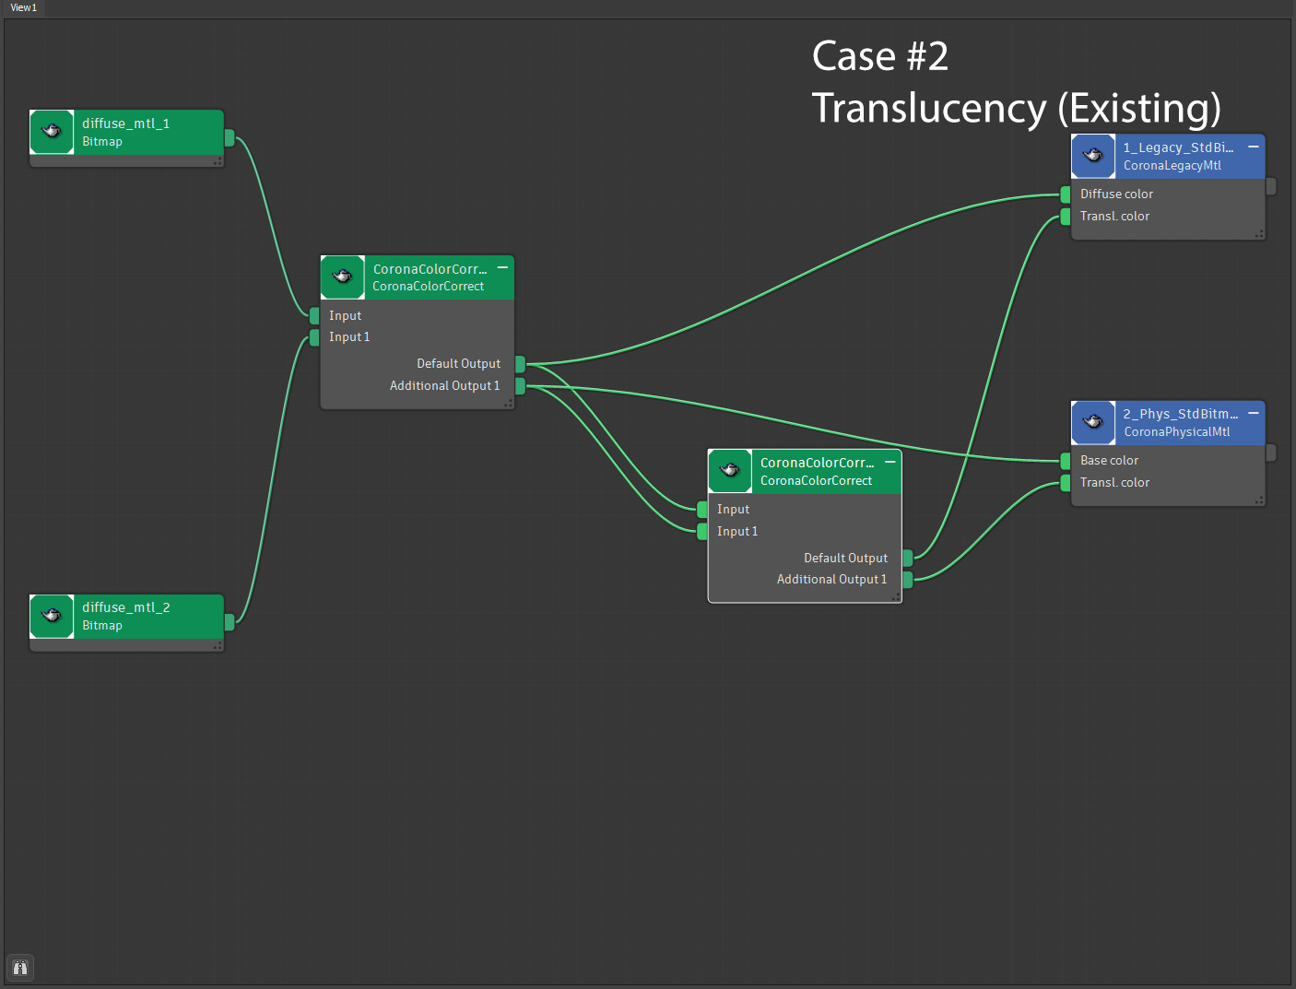The height and width of the screenshot is (989, 1296).
Task: Select the diffuse_mtl_2 node title
Action: [x=126, y=607]
